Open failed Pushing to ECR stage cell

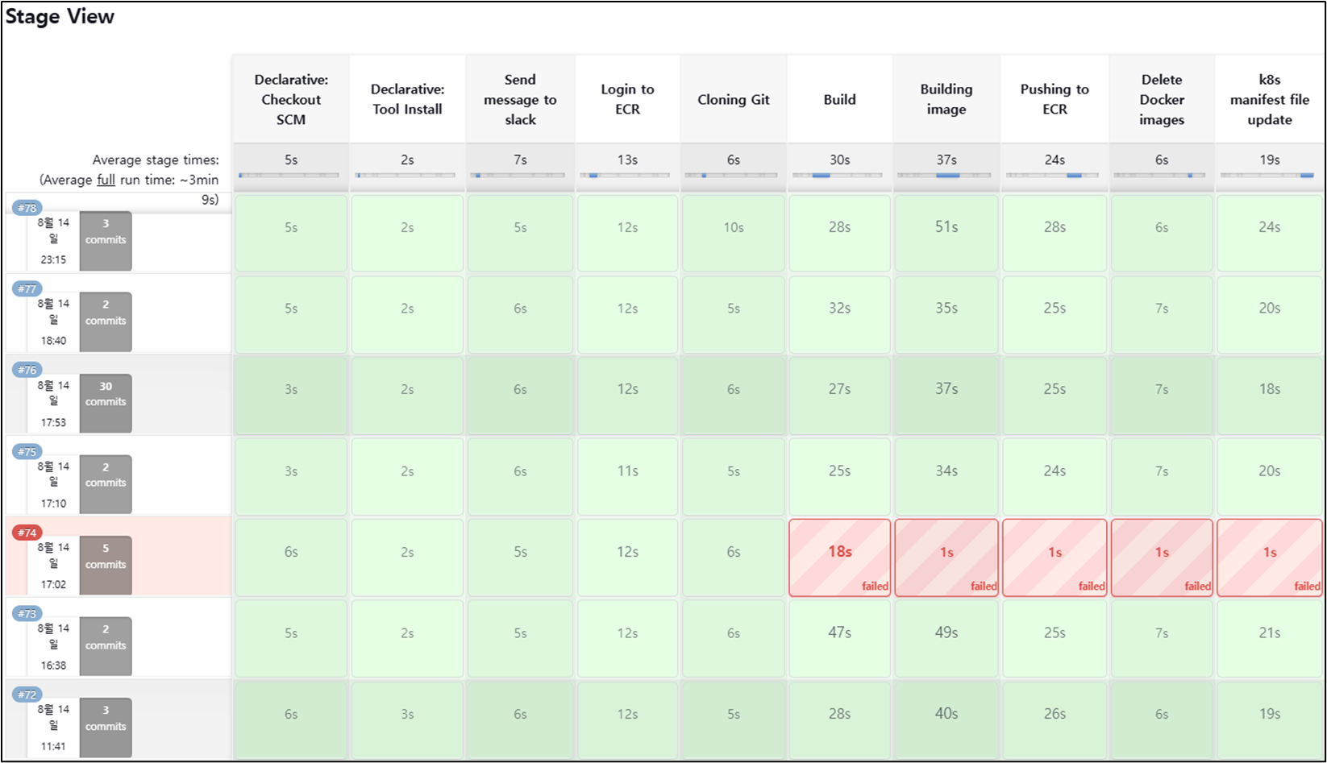tap(1055, 558)
